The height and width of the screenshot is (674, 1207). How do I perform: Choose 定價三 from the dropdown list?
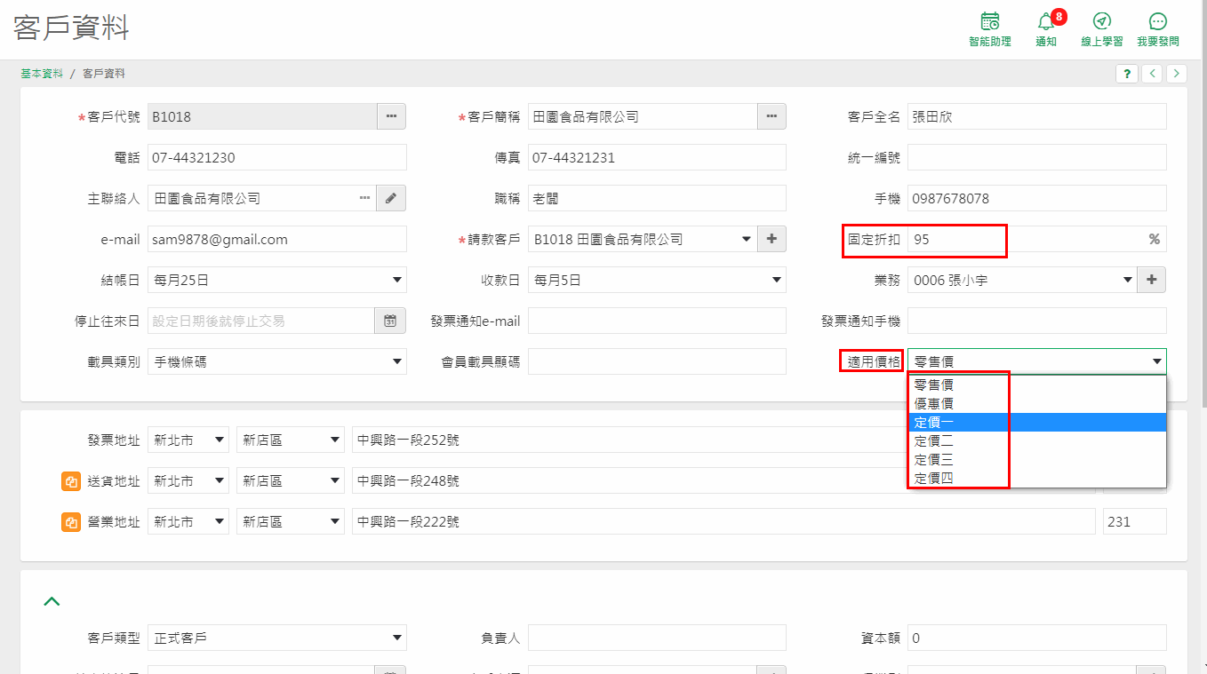[x=1037, y=460]
